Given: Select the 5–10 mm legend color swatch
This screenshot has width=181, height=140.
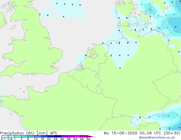Looking at the screenshot, I should coord(31,136).
